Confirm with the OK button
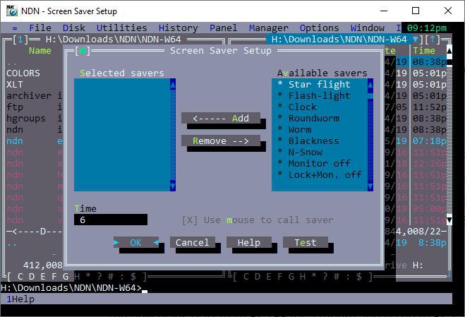The width and height of the screenshot is (465, 317). click(x=135, y=242)
